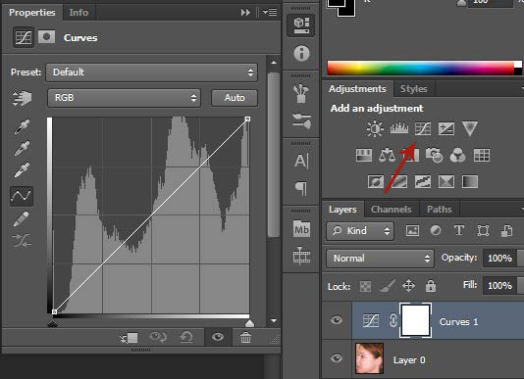Image resolution: width=524 pixels, height=379 pixels.
Task: Lock all with padlock icon
Action: (x=431, y=286)
